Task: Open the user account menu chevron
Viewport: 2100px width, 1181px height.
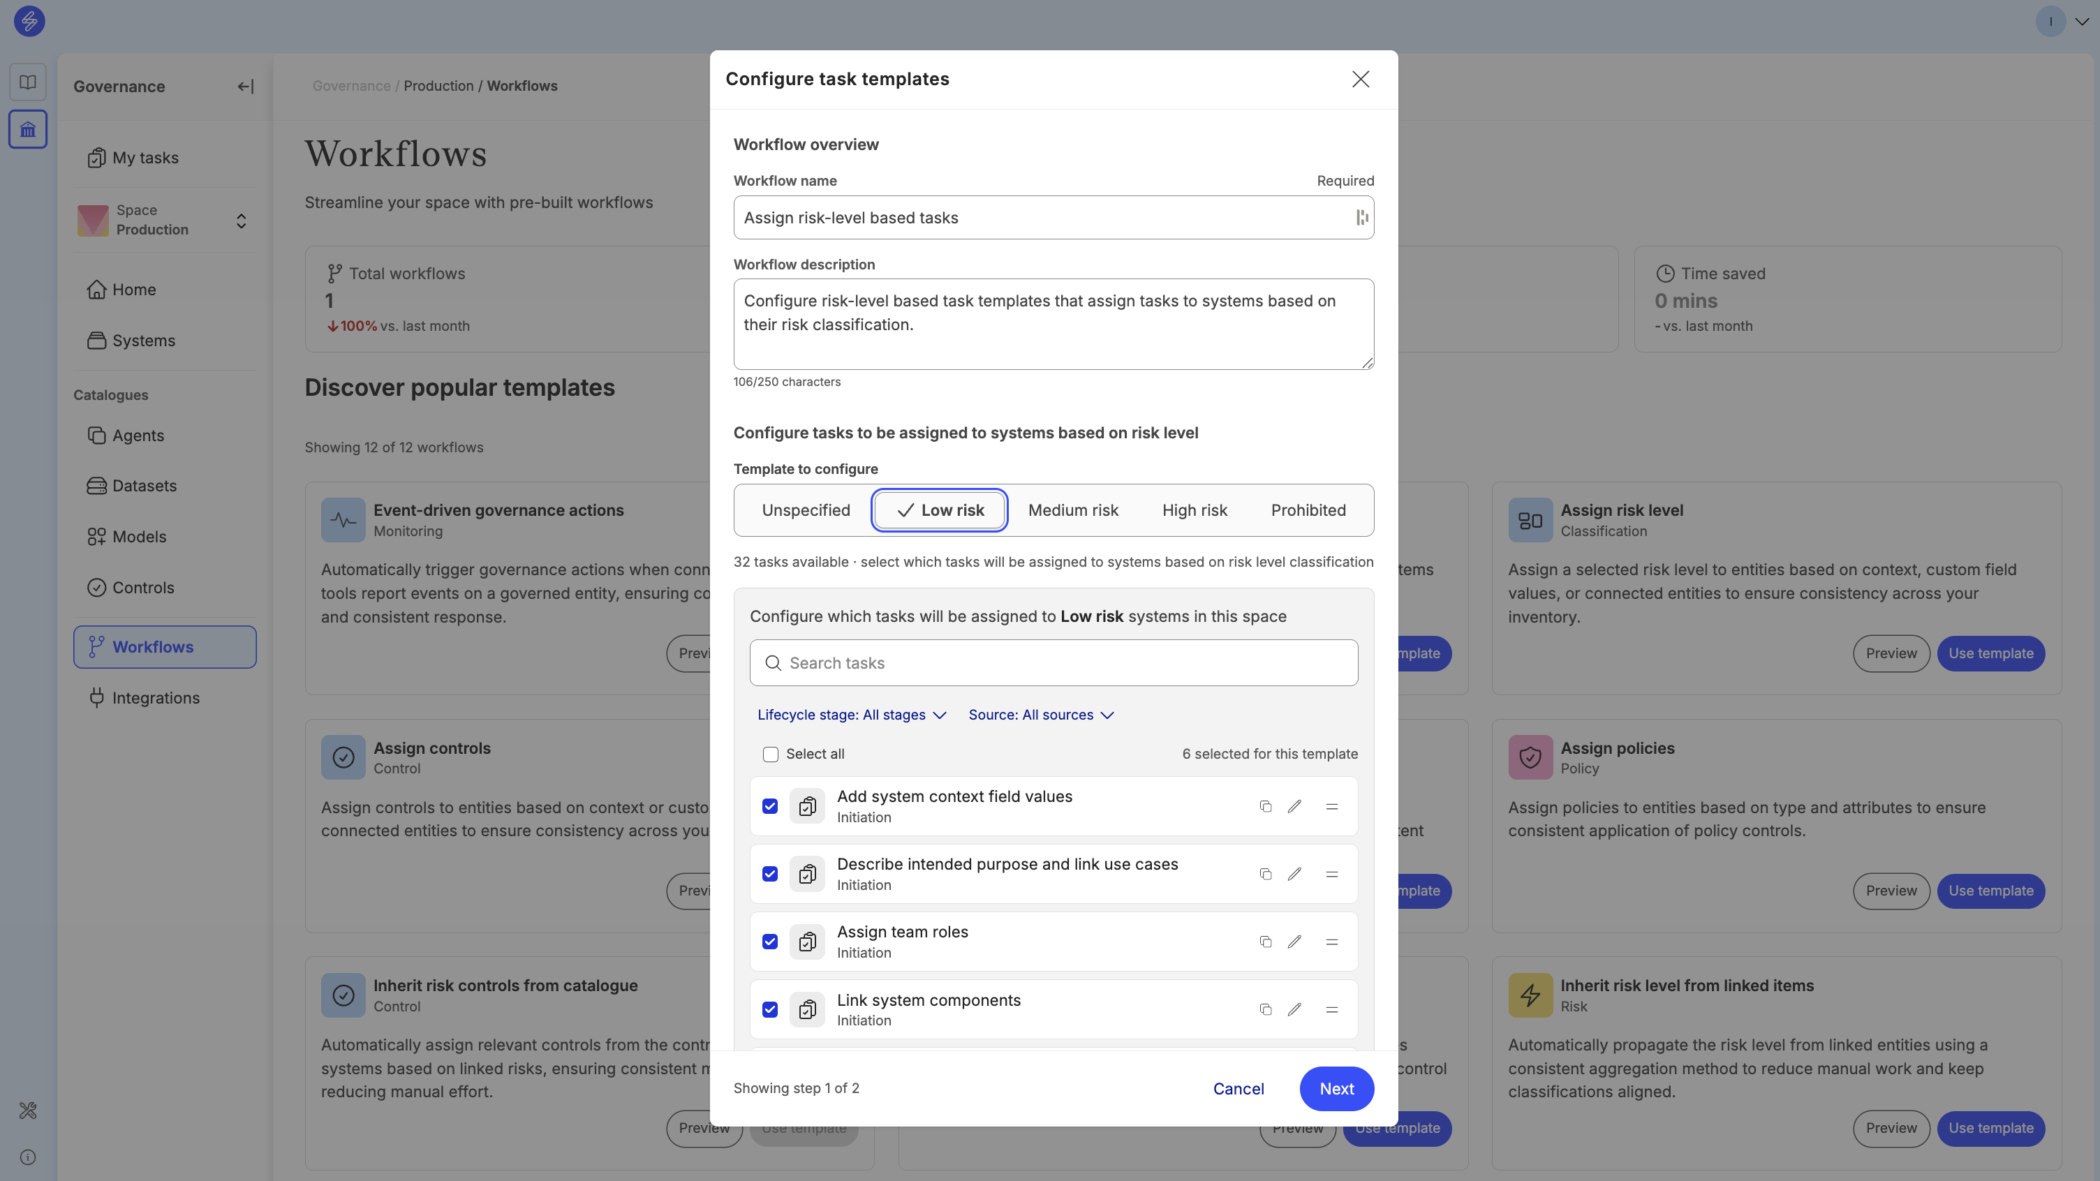Action: (2081, 21)
